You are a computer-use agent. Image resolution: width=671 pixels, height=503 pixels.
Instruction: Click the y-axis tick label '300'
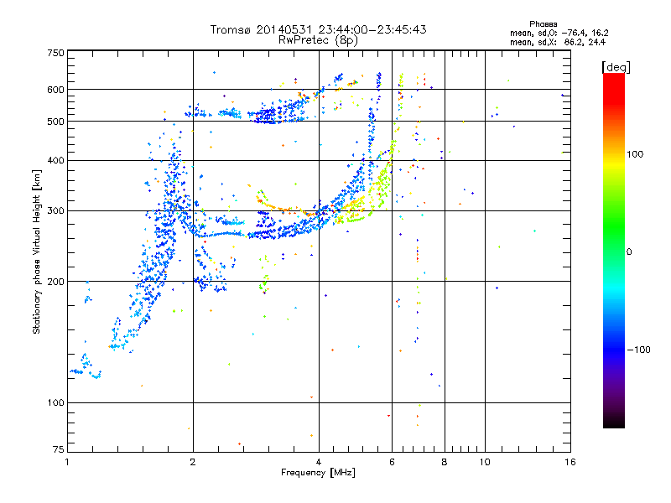pyautogui.click(x=55, y=210)
